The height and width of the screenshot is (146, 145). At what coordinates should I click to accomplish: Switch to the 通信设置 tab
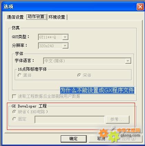(15, 17)
